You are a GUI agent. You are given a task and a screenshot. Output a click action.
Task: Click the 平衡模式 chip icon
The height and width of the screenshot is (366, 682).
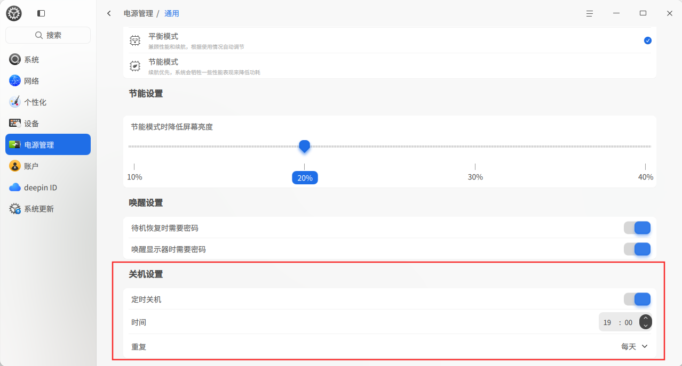136,40
